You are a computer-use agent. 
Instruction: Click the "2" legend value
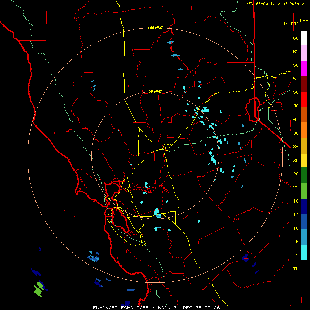(297, 256)
